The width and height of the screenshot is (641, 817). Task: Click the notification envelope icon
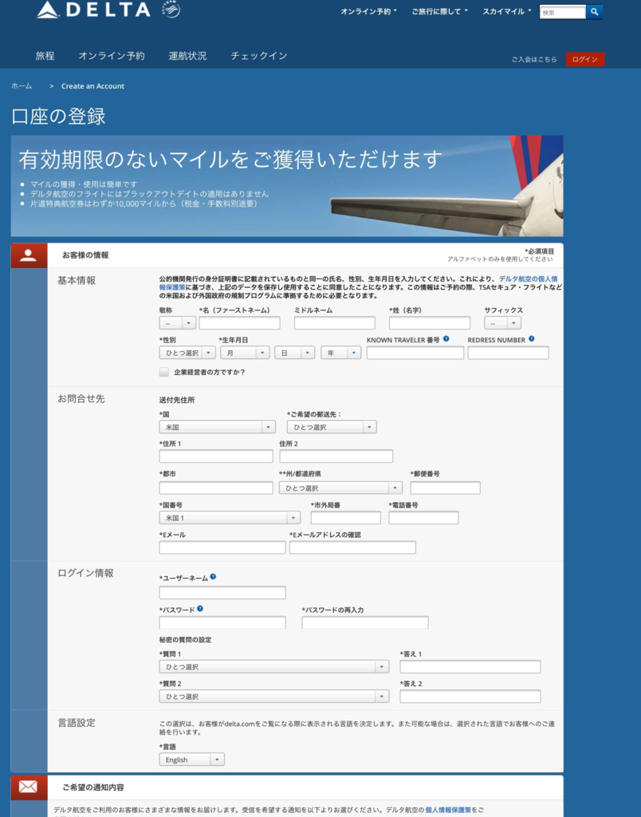coord(29,787)
